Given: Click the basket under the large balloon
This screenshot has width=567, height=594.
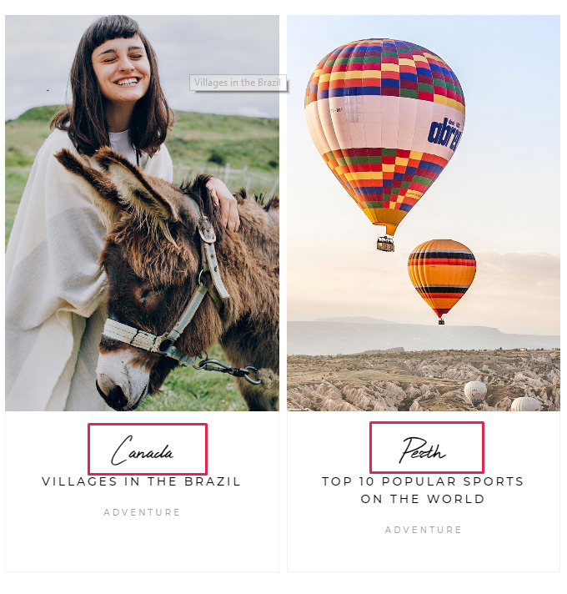Looking at the screenshot, I should [x=385, y=244].
